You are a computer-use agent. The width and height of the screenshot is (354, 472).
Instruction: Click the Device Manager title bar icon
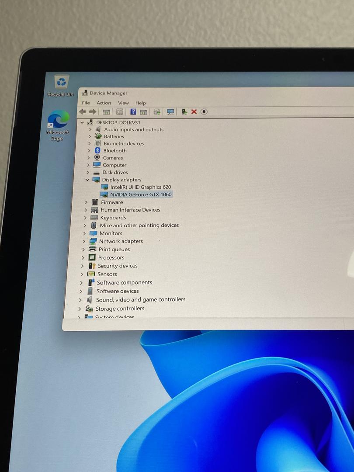(x=85, y=93)
